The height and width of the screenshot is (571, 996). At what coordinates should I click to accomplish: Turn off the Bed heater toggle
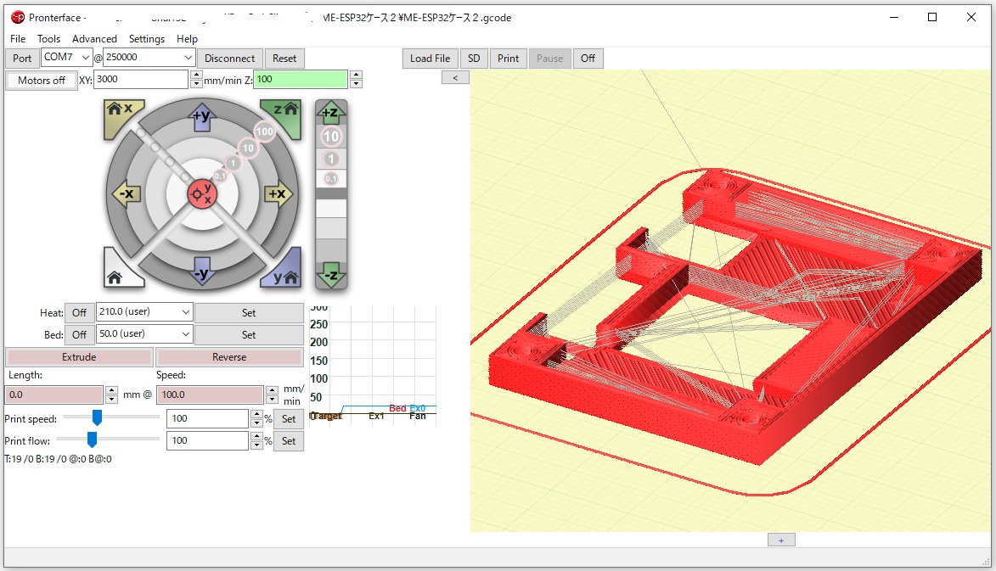tap(79, 334)
